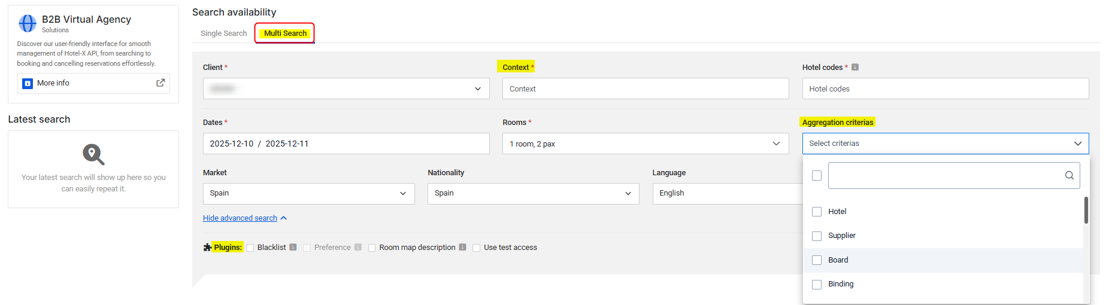Open the Client dropdown
1112x305 pixels.
pyautogui.click(x=346, y=89)
